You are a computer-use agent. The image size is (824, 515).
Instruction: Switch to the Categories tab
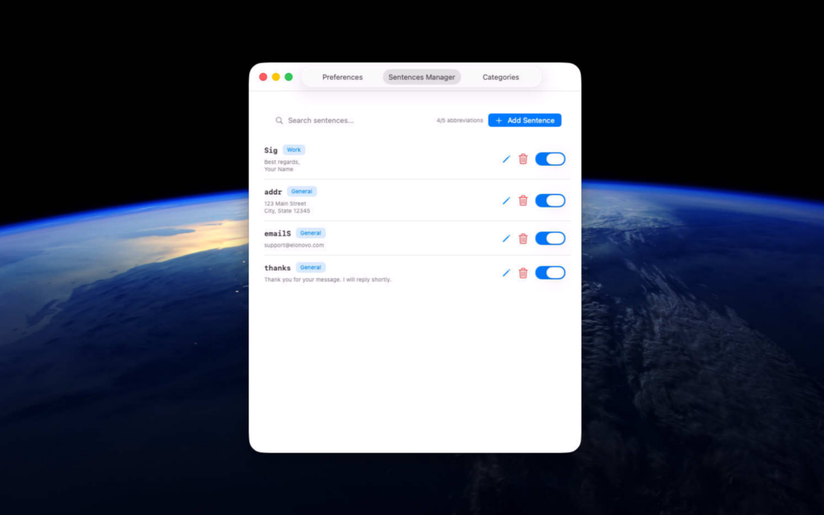(x=501, y=77)
